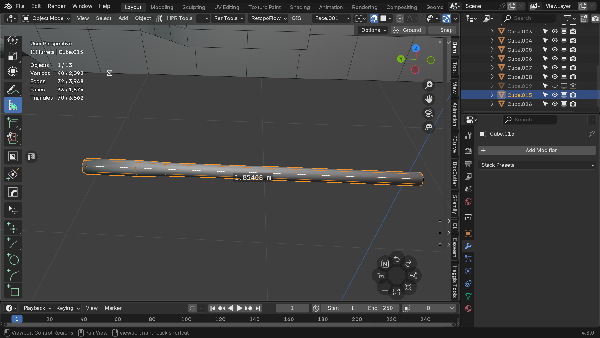The width and height of the screenshot is (600, 338).
Task: Play the animation forward
Action: (239, 308)
